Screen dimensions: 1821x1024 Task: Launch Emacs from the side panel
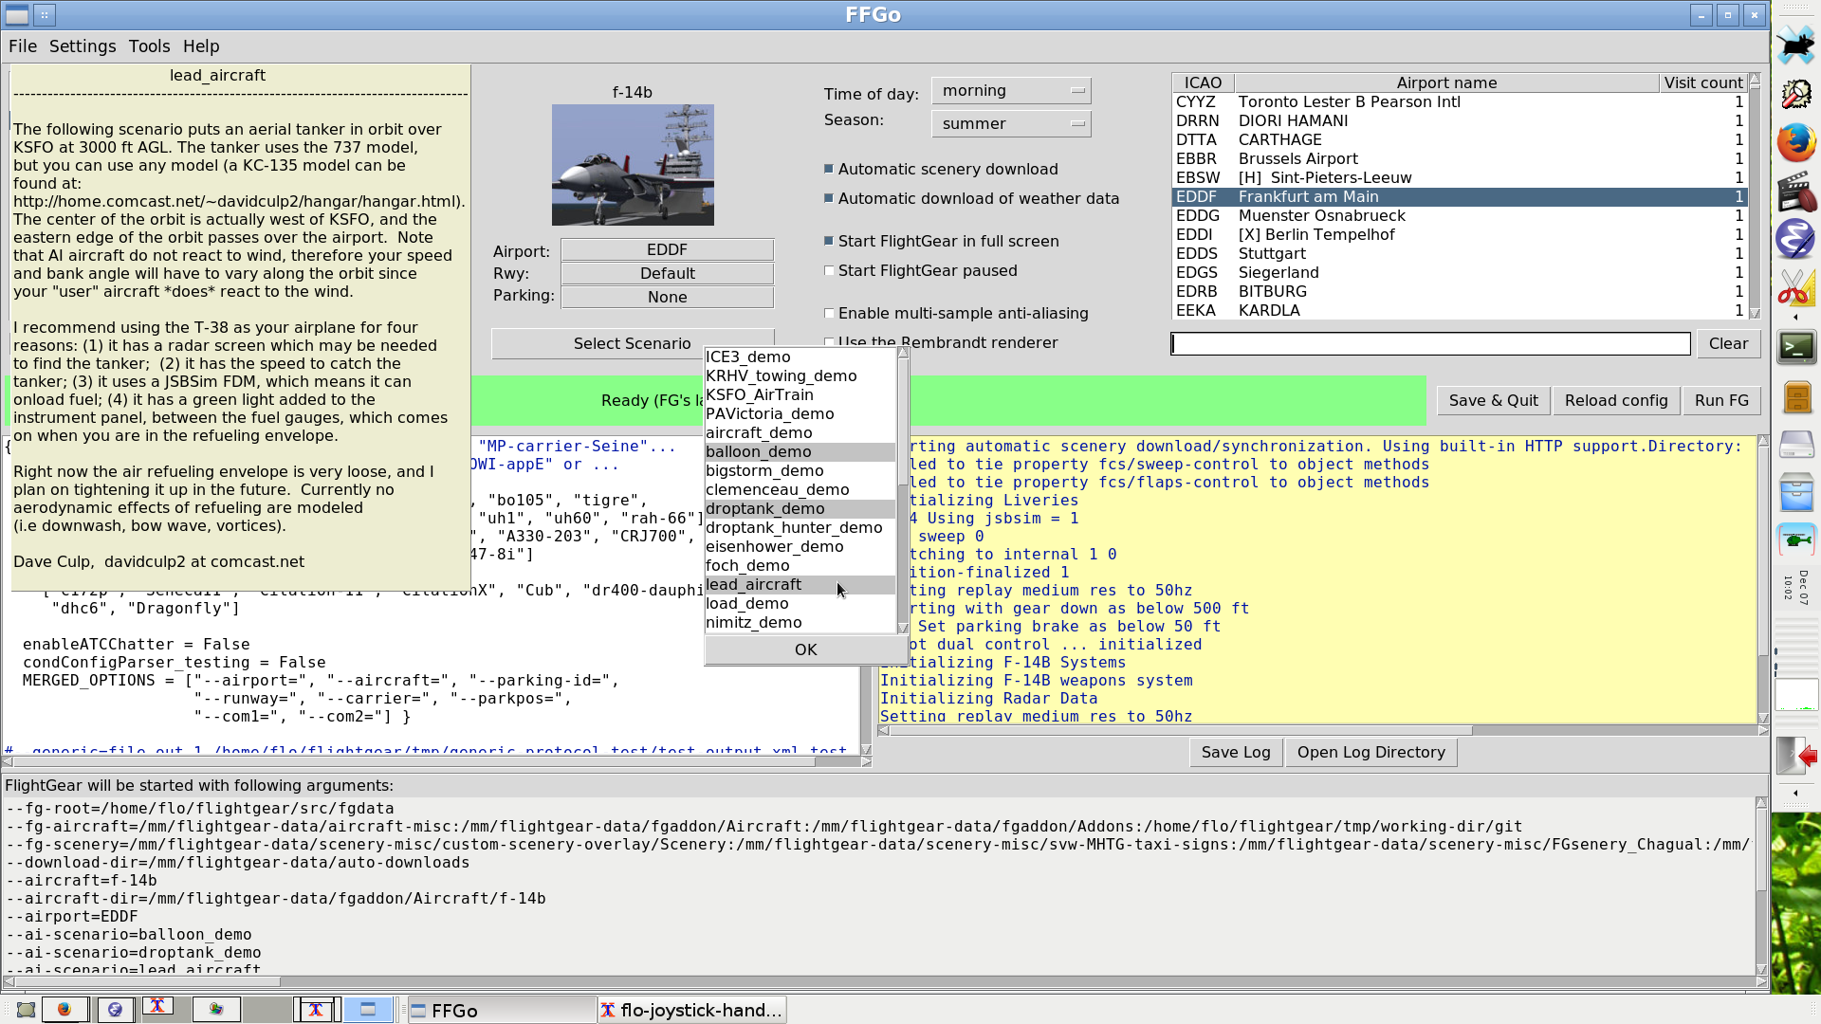[x=1795, y=240]
